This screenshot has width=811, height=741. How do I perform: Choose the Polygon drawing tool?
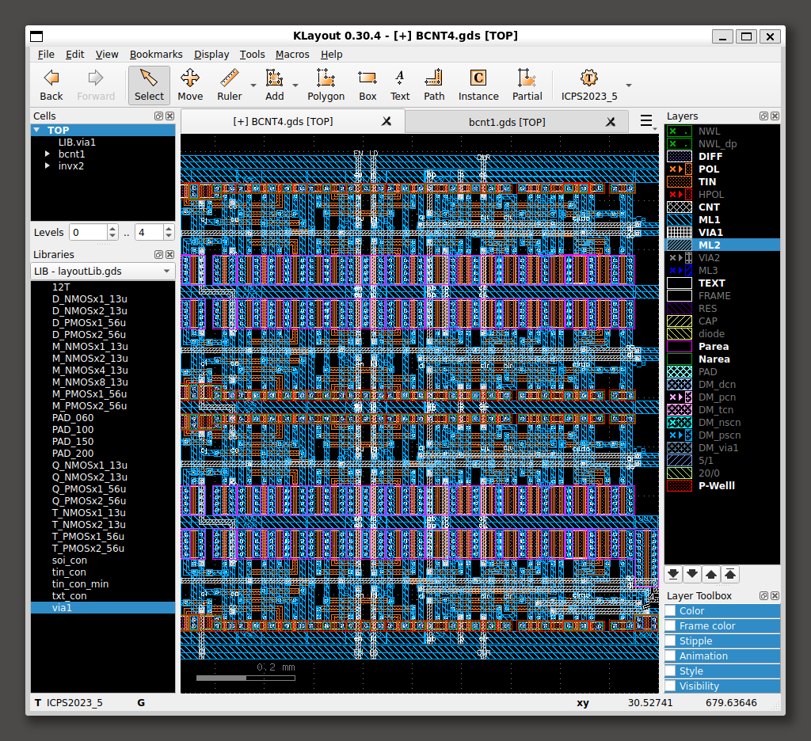(x=326, y=85)
